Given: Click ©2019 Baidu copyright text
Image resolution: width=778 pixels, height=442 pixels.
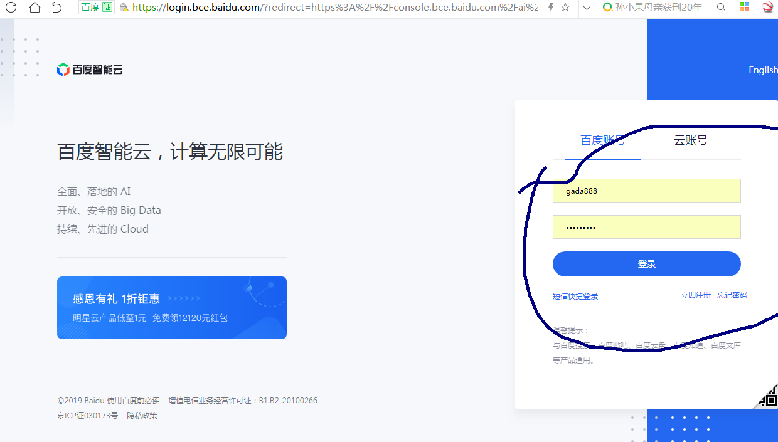Looking at the screenshot, I should (x=81, y=400).
